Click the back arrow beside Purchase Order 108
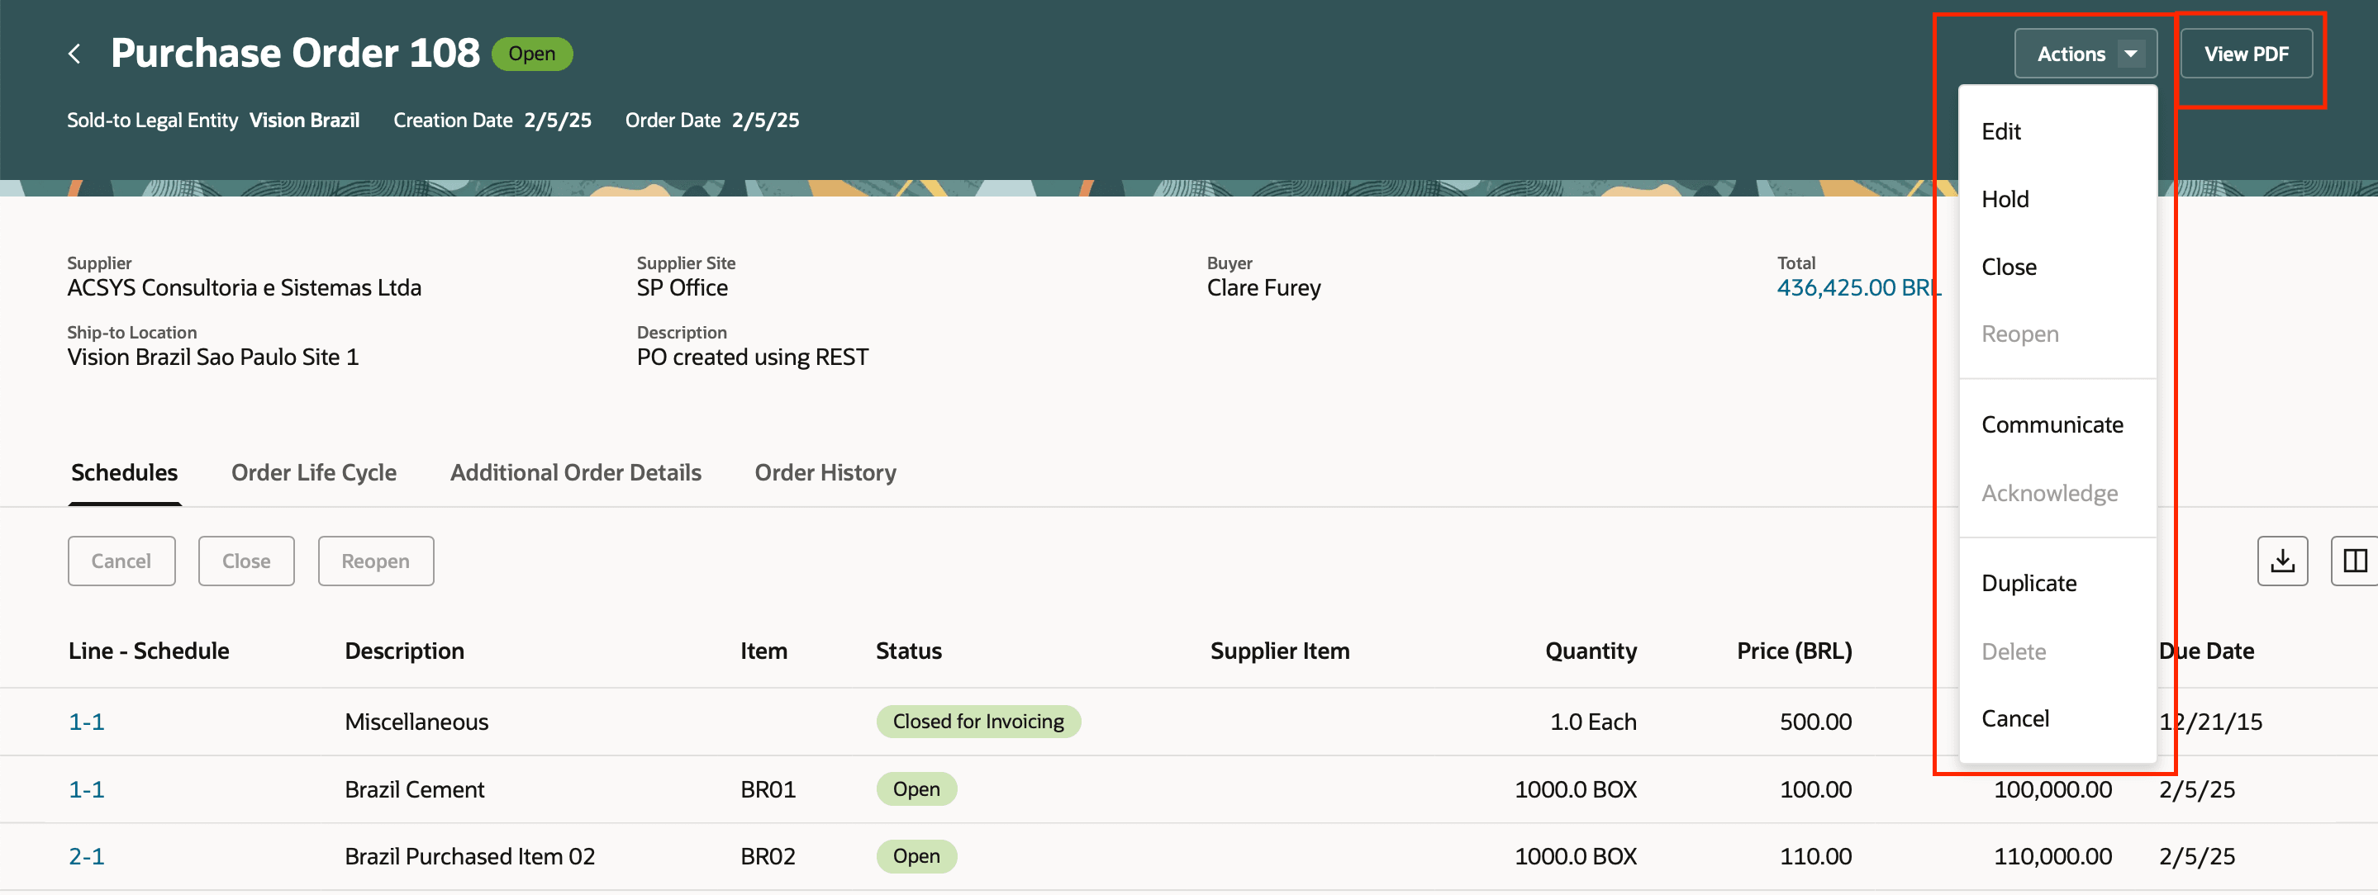Viewport: 2378px width, 895px height. click(x=74, y=54)
